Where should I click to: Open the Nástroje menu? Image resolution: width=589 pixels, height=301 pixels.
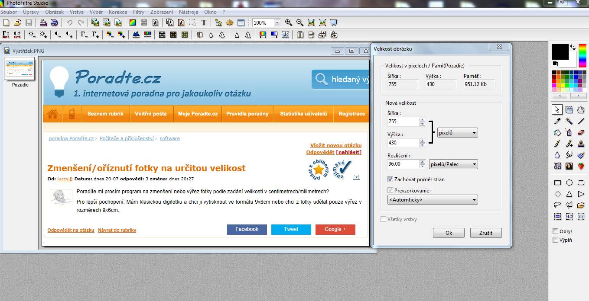[189, 12]
